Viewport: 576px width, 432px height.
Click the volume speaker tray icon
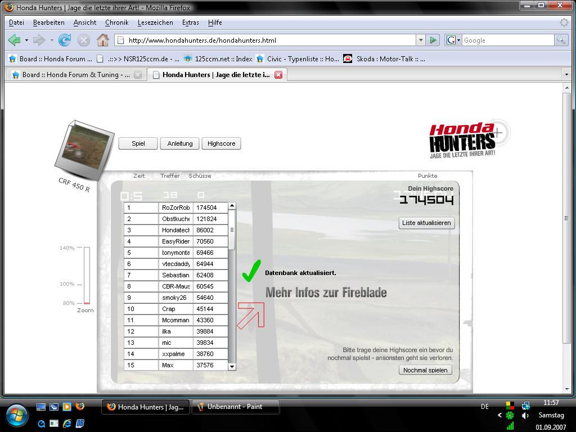[525, 416]
